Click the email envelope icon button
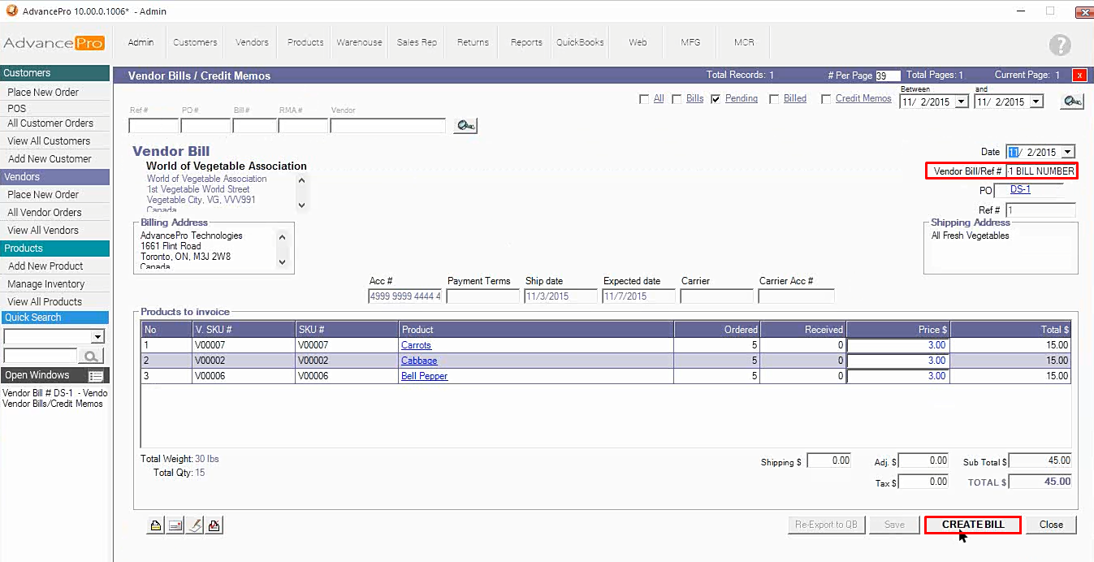The width and height of the screenshot is (1094, 562). [175, 525]
